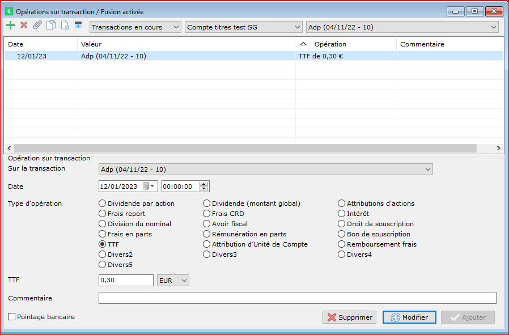509x335 pixels.
Task: Click Date column header
Action: tap(41, 44)
